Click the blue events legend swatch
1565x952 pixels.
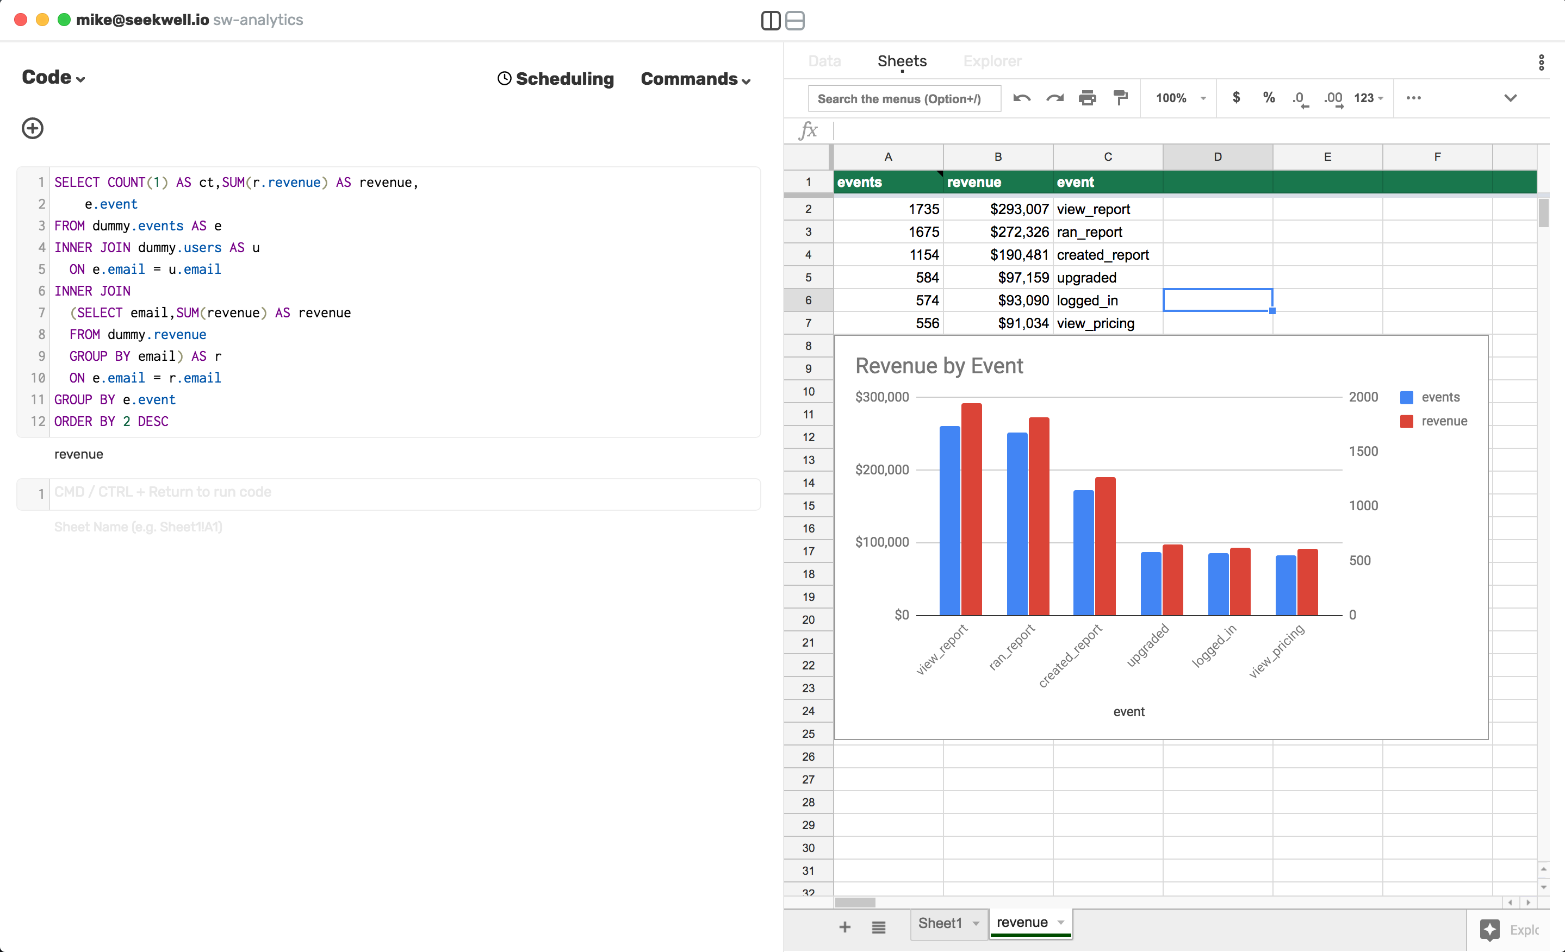pos(1406,397)
